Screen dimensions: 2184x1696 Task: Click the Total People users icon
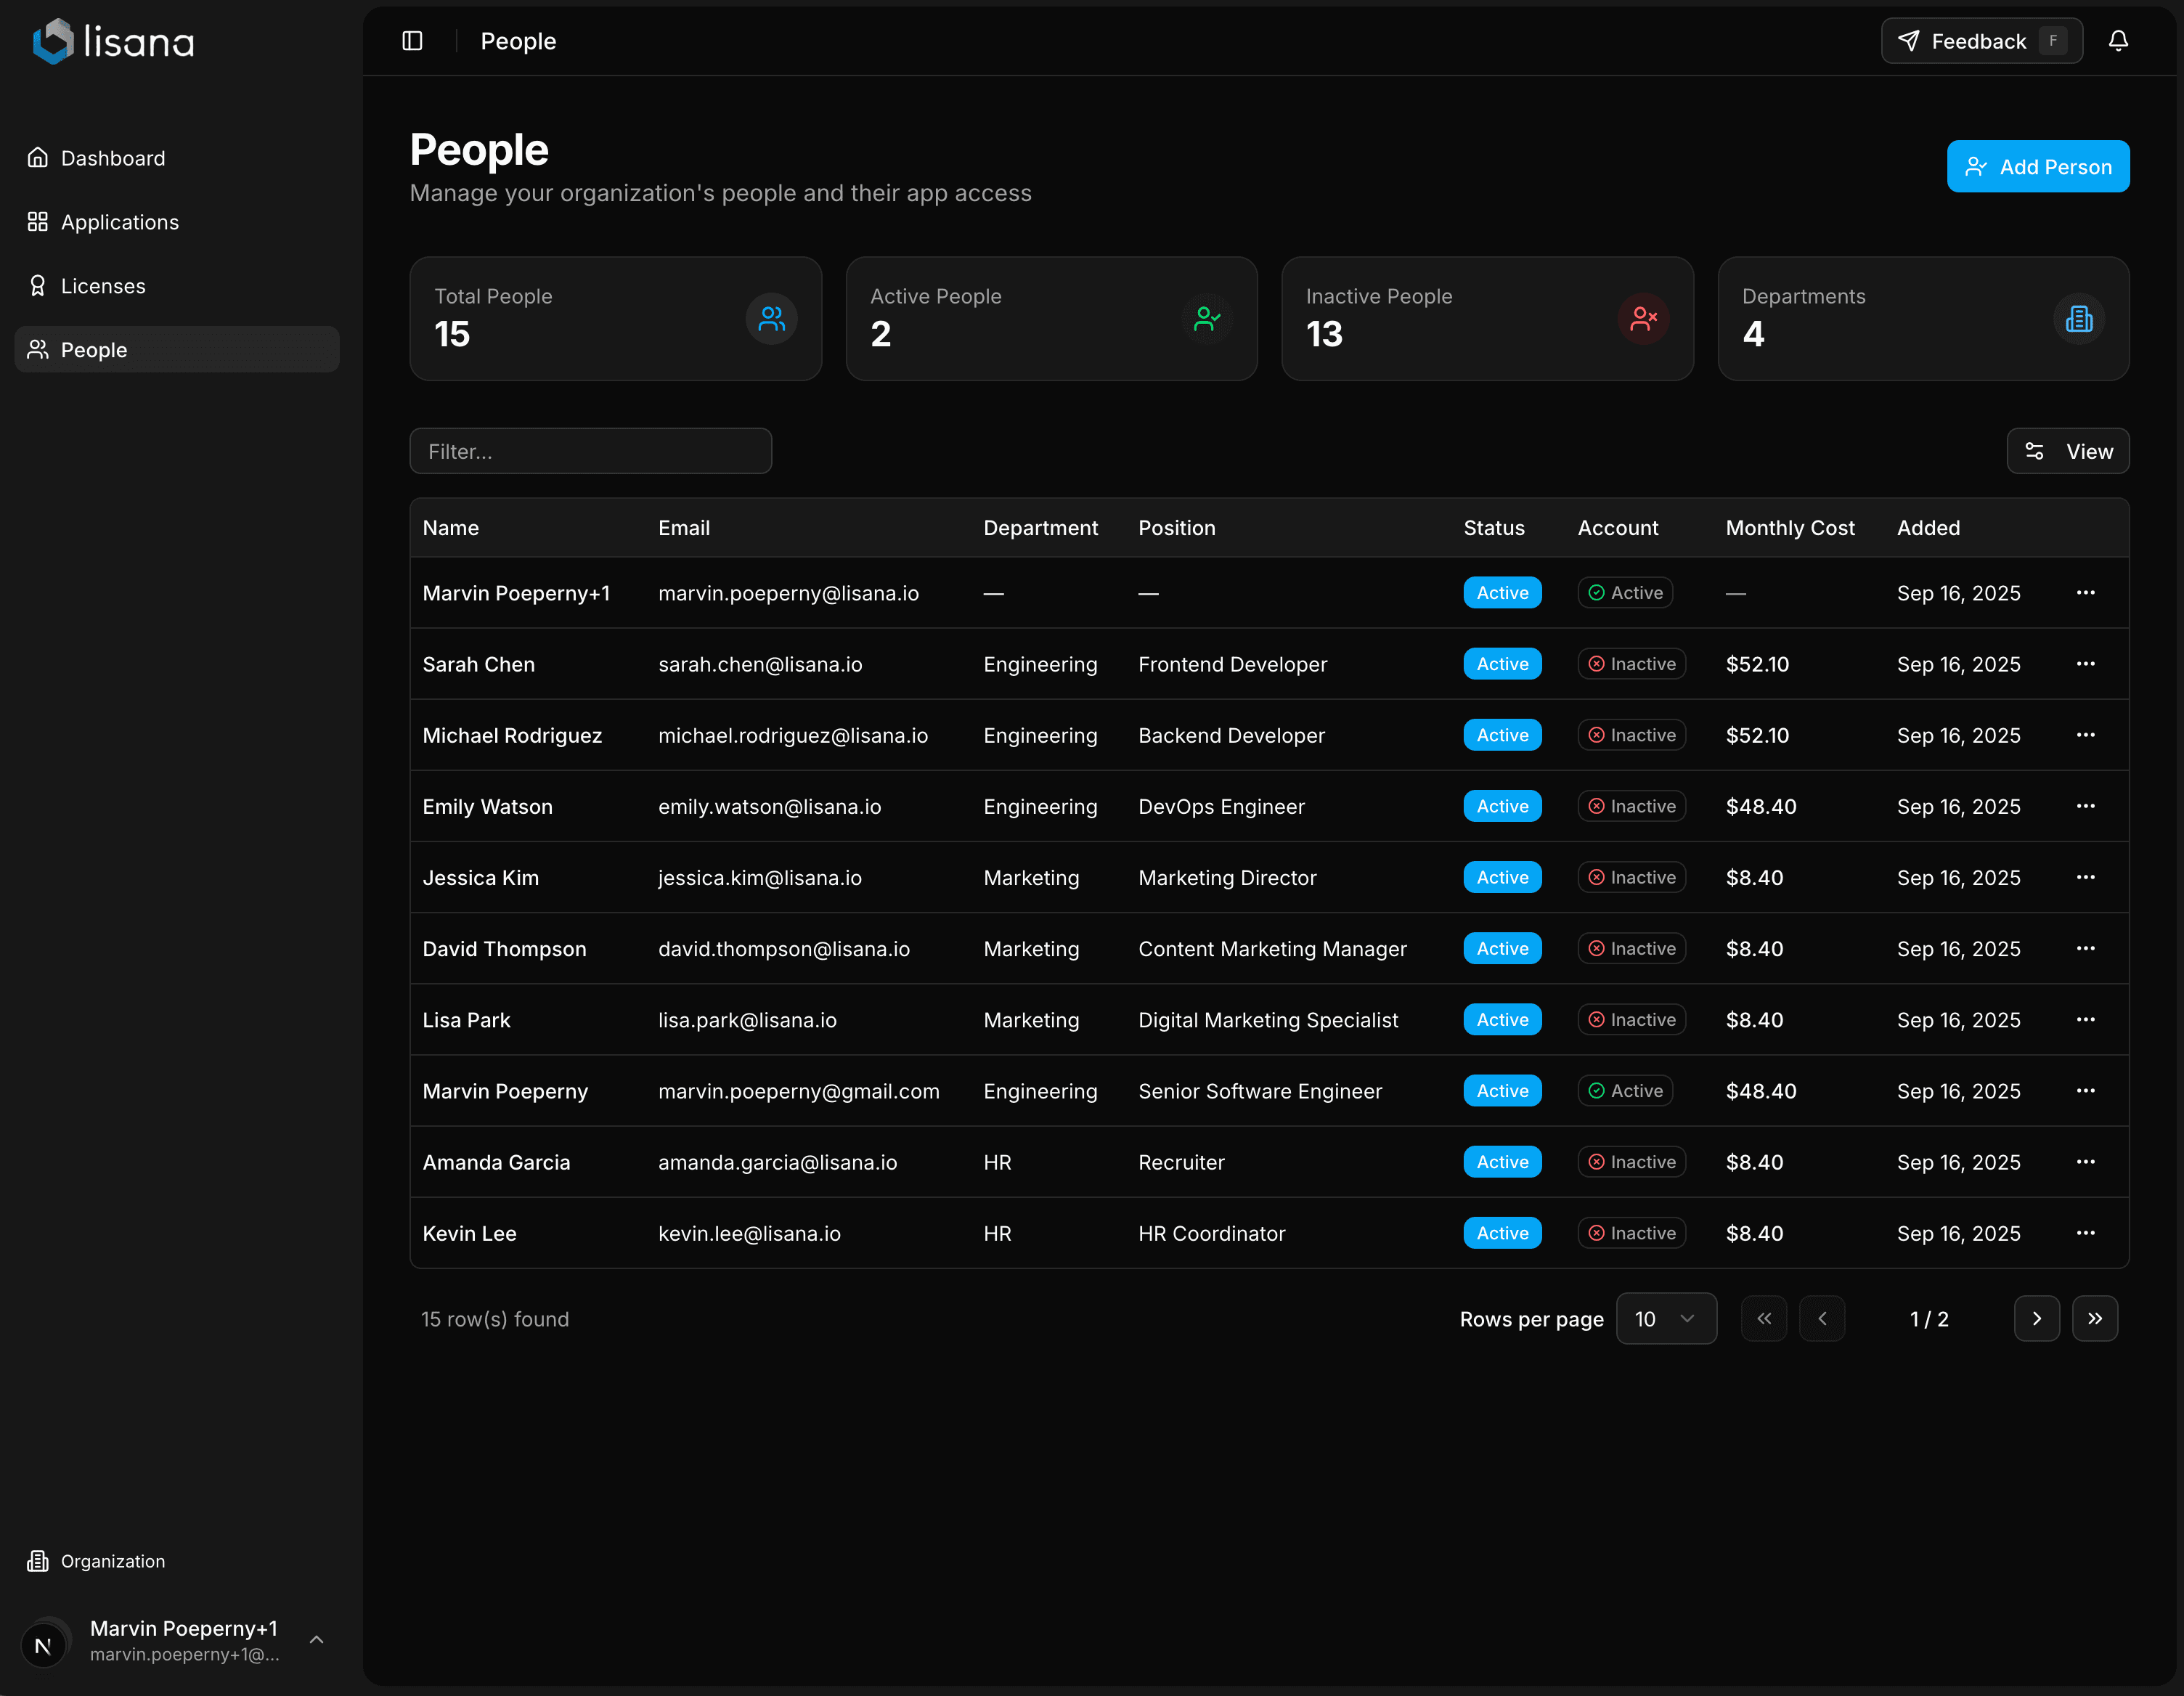tap(771, 319)
